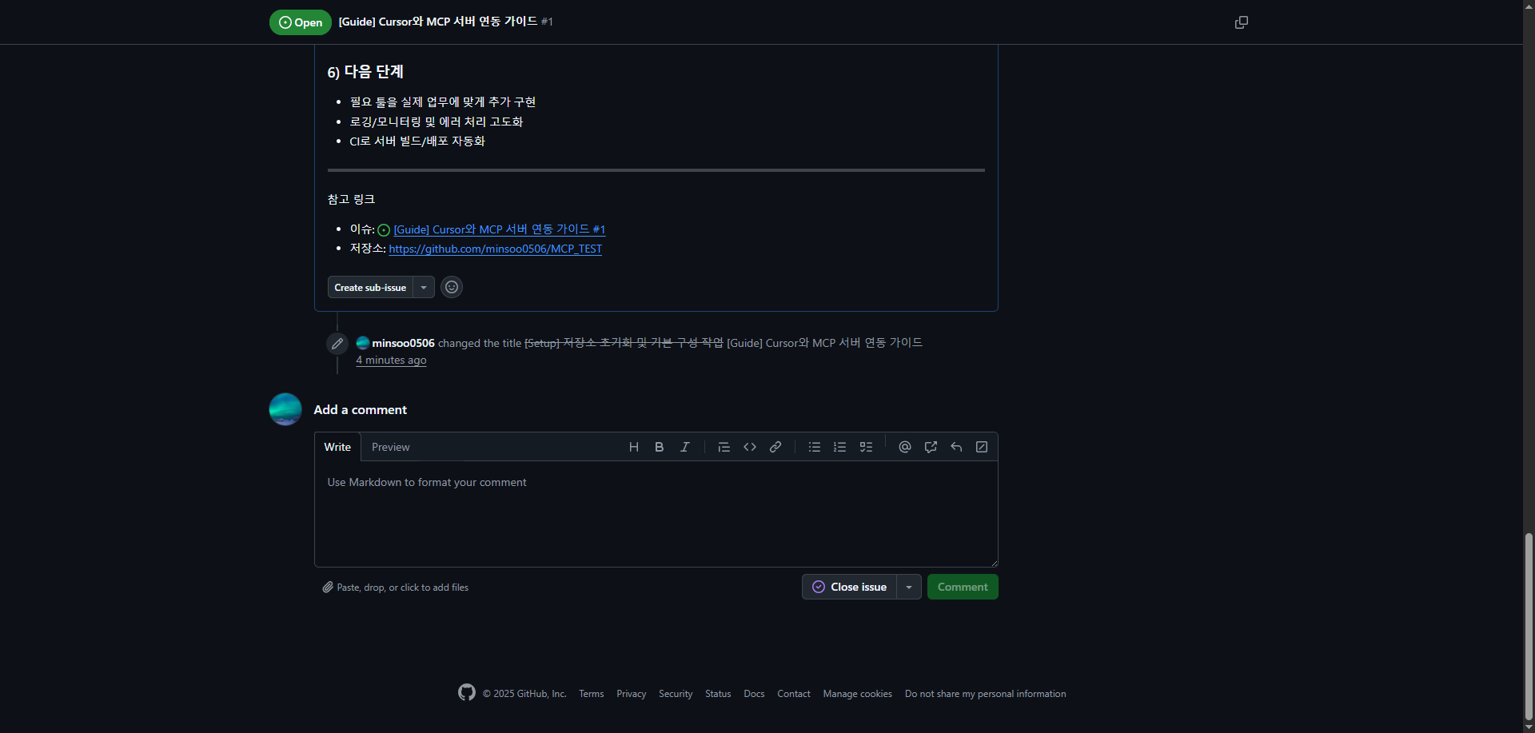Click Manage cookies in the footer
Image resolution: width=1535 pixels, height=733 pixels.
(x=858, y=694)
